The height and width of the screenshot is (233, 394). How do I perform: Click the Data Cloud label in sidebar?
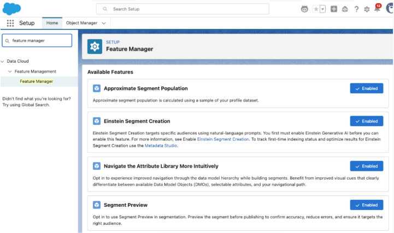tap(17, 61)
